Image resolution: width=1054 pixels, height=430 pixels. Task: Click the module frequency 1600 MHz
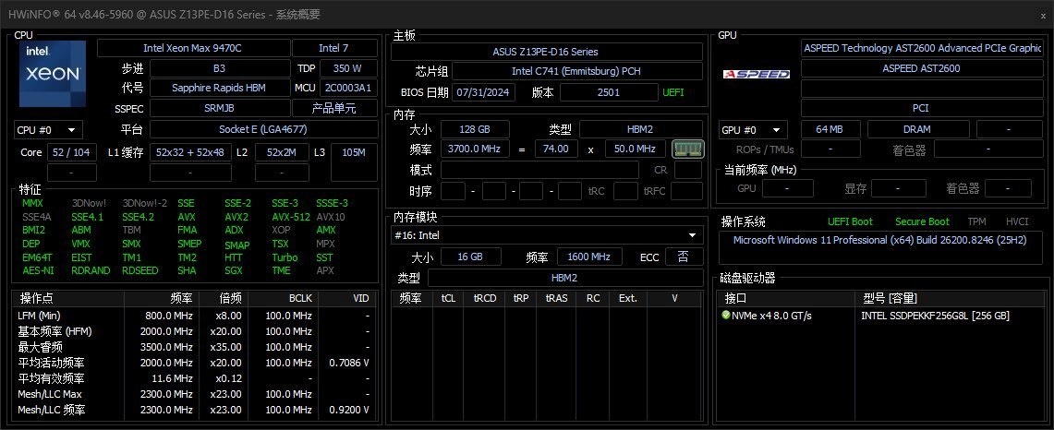click(x=588, y=257)
